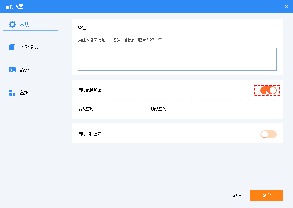293x208 pixels.
Task: Click the 启用邮件通知 label text
Action: (x=90, y=134)
